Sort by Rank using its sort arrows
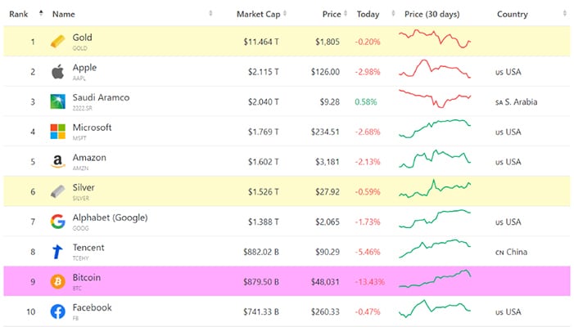Image resolution: width=574 pixels, height=327 pixels. click(x=41, y=14)
